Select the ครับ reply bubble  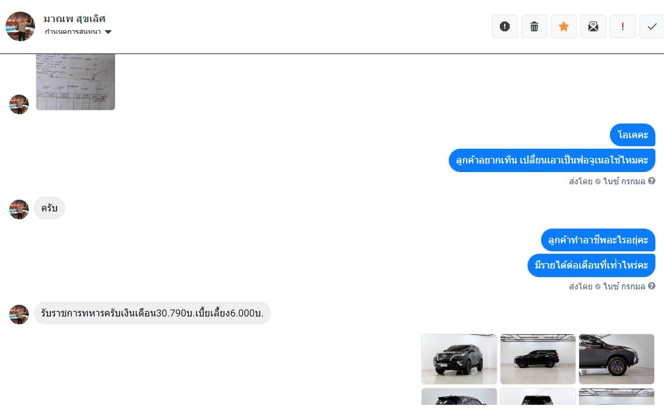pyautogui.click(x=49, y=208)
